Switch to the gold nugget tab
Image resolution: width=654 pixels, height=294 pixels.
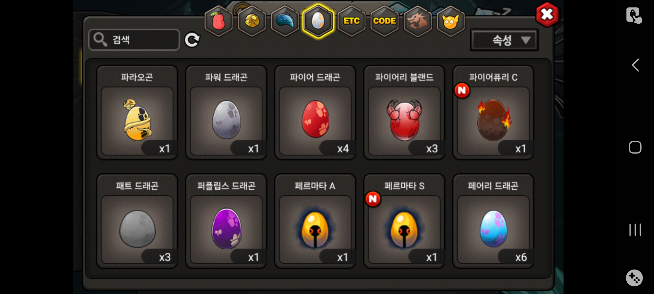(252, 21)
